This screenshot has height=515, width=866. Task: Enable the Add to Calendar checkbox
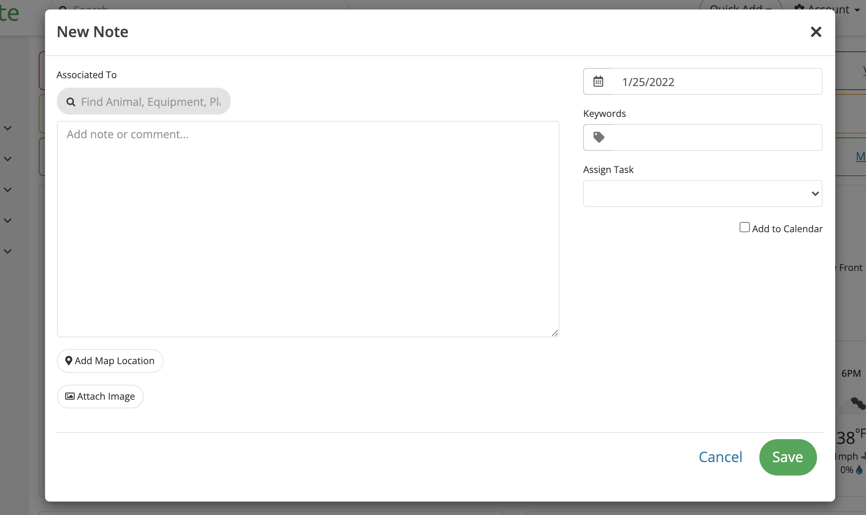744,227
